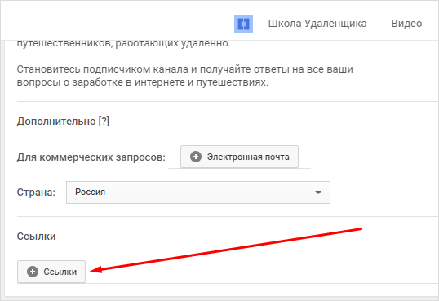439x301 pixels.
Task: Click the Для коммерческих запросов label
Action: (x=91, y=157)
